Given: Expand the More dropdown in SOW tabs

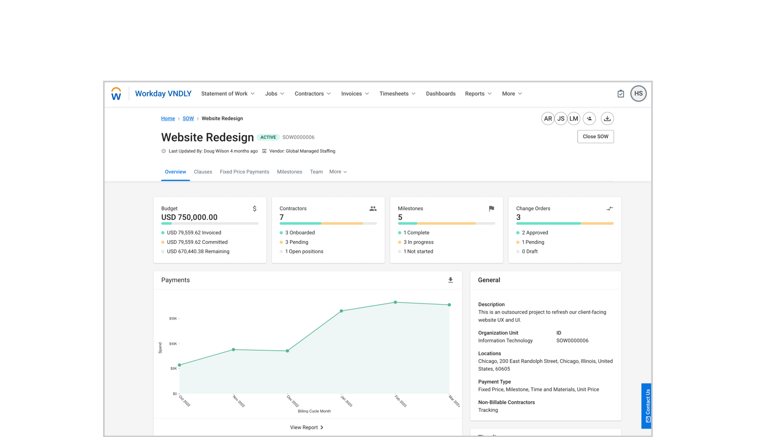Looking at the screenshot, I should (338, 172).
